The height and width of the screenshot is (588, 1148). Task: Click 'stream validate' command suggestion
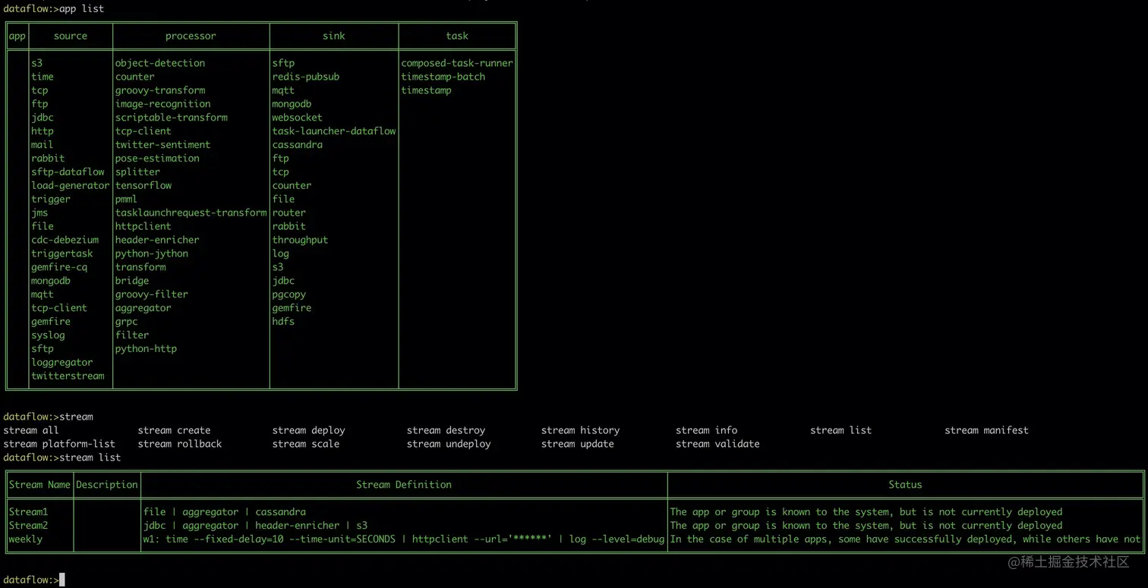[717, 444]
